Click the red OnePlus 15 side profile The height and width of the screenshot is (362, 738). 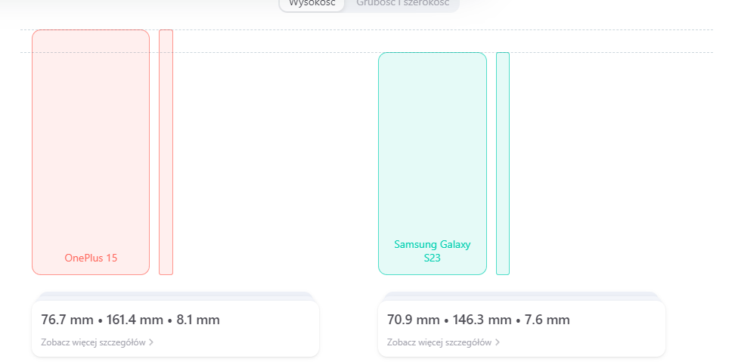[x=166, y=151]
